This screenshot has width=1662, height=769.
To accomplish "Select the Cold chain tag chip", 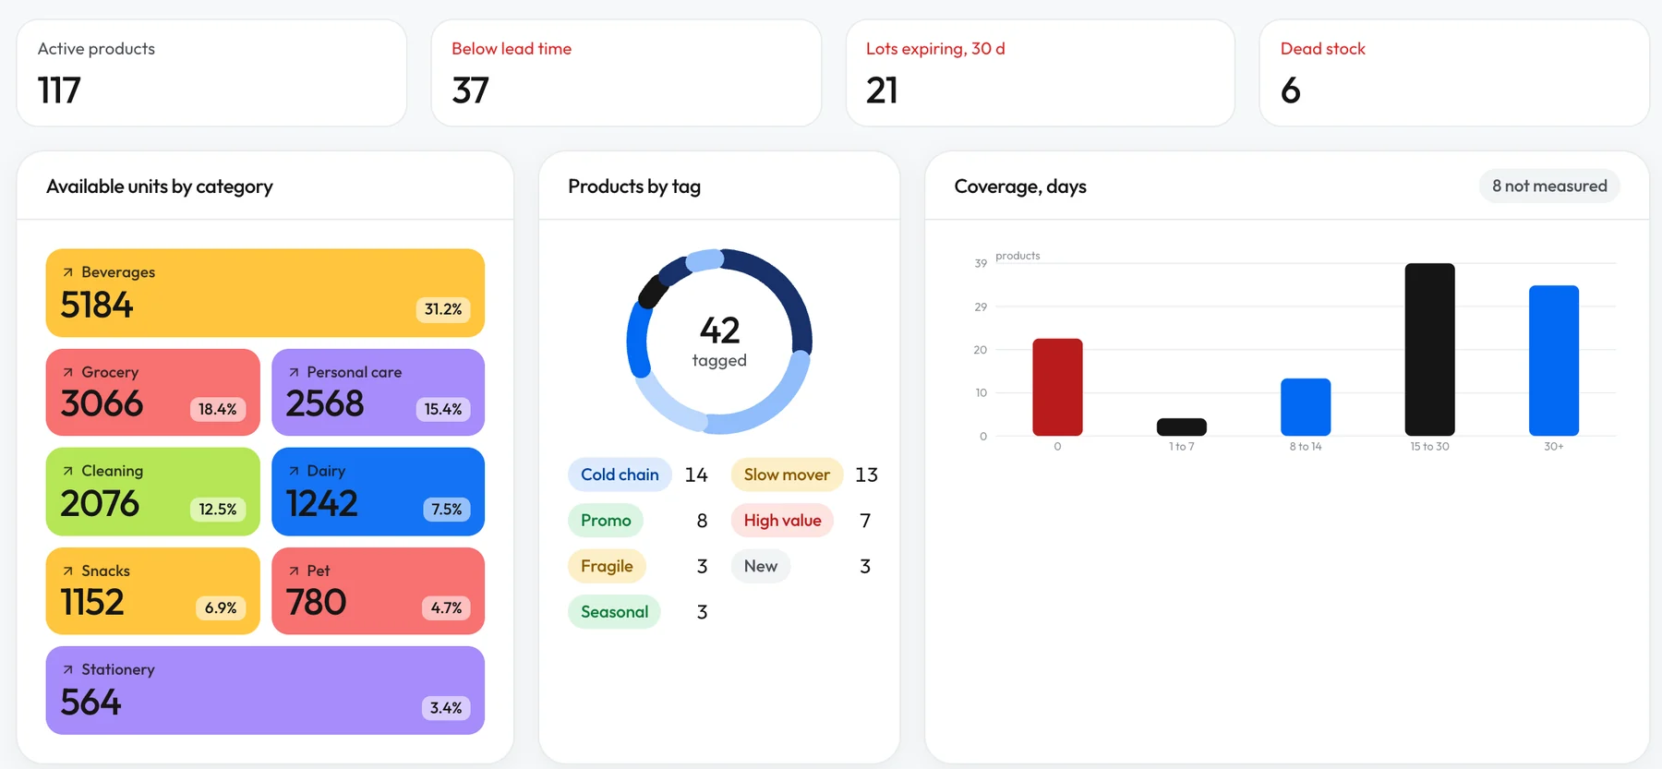I will coord(620,475).
